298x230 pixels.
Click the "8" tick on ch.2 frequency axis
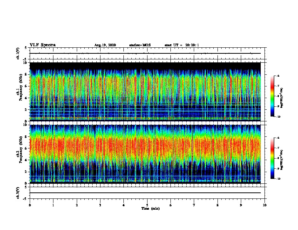pyautogui.click(x=26, y=137)
